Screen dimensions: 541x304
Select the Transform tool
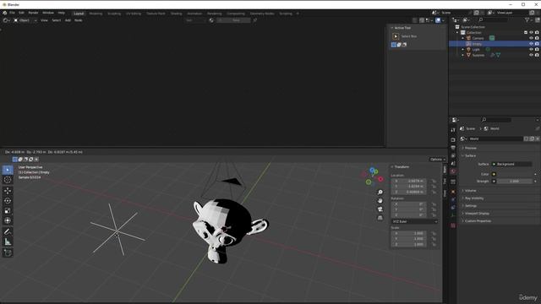8,220
